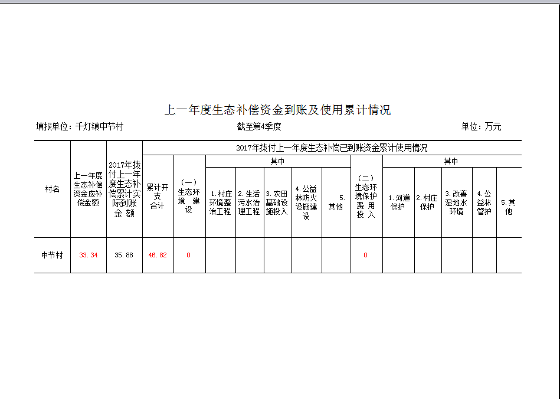Screen dimensions: 560x399
Task: Select the 填报单位：千灯镇中节村 text
Action: point(80,126)
